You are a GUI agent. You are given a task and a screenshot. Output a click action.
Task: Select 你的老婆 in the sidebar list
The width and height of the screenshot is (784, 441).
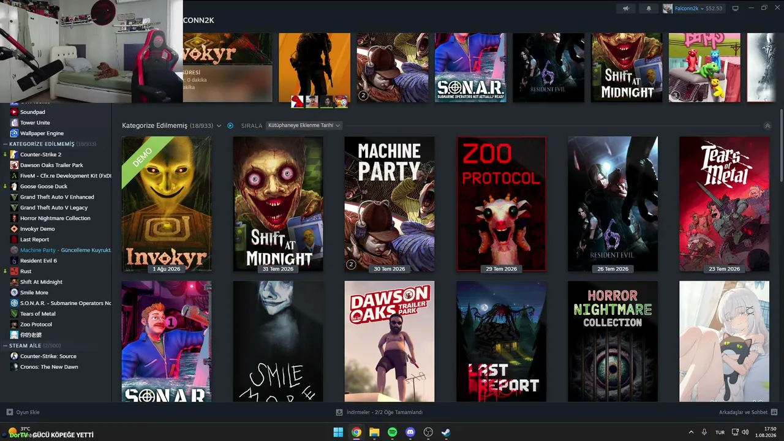coord(31,335)
